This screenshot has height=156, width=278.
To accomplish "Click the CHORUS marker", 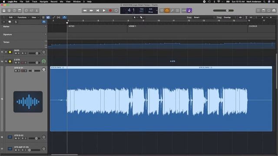I will tap(253, 26).
